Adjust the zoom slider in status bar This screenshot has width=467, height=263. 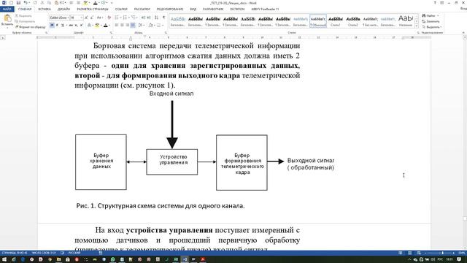pyautogui.click(x=442, y=253)
